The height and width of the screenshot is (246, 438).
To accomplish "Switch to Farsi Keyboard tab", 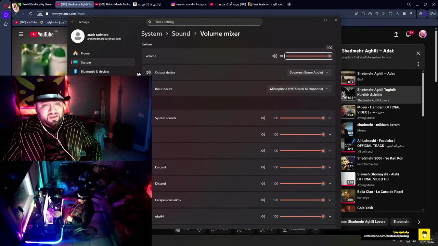I will coord(266,4).
